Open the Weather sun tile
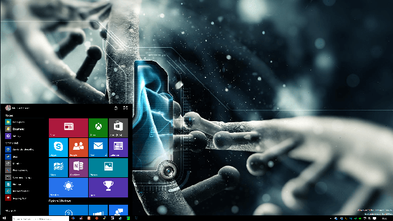The width and height of the screenshot is (393, 221). [68, 187]
